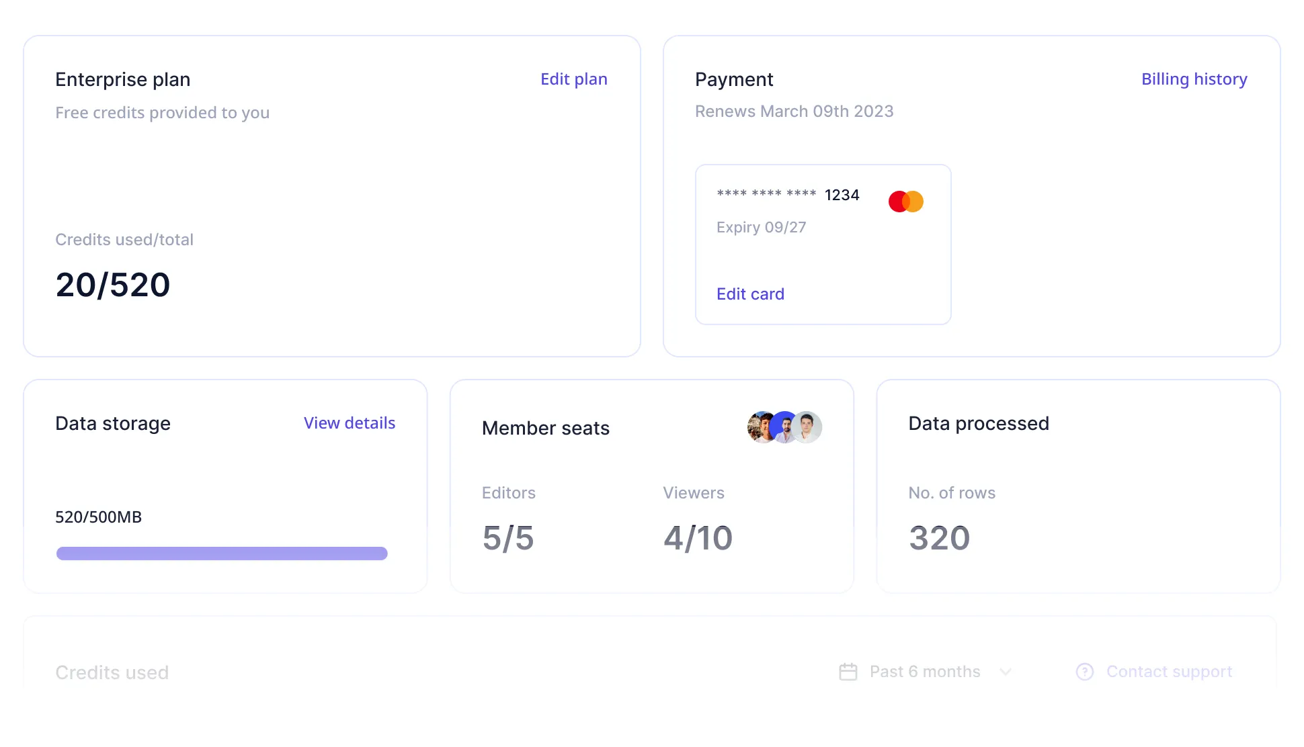Click the Credits used section heading
The height and width of the screenshot is (747, 1304).
coord(112,672)
